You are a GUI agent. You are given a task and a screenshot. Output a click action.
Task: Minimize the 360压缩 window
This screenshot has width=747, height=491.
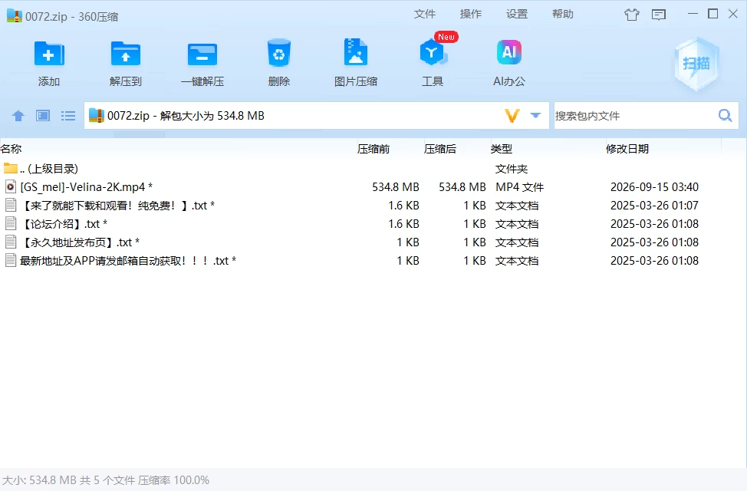coord(693,14)
